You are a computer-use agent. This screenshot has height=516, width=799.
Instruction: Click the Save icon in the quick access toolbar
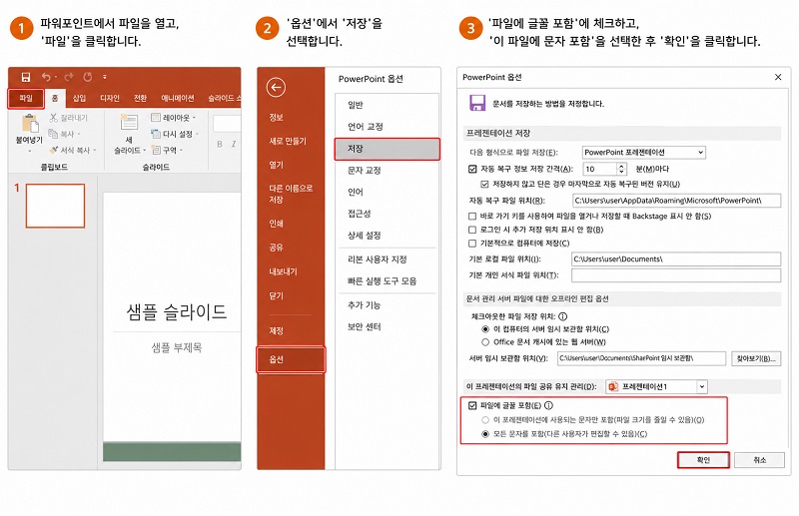click(26, 77)
